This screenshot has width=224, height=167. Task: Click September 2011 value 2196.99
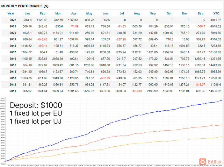point(152,91)
